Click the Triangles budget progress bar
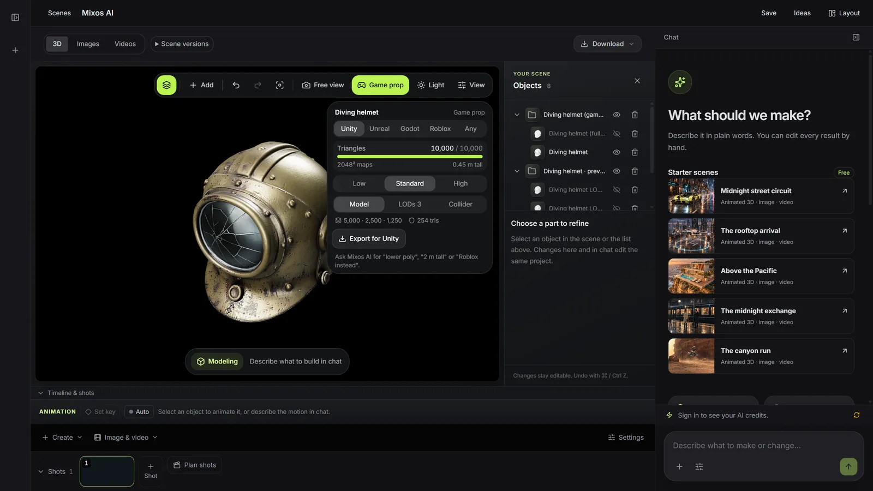This screenshot has width=873, height=491. click(x=410, y=157)
